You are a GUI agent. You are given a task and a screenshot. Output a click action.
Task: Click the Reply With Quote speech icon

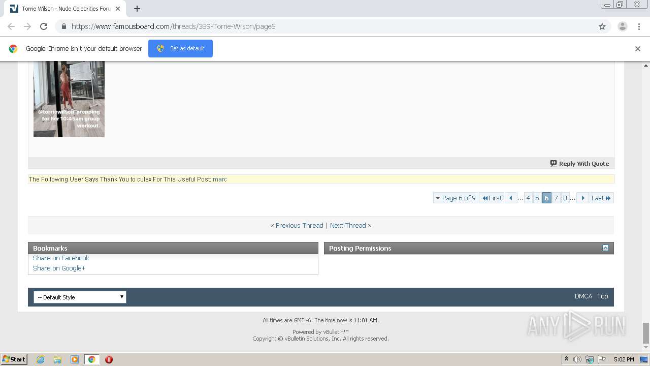(554, 163)
